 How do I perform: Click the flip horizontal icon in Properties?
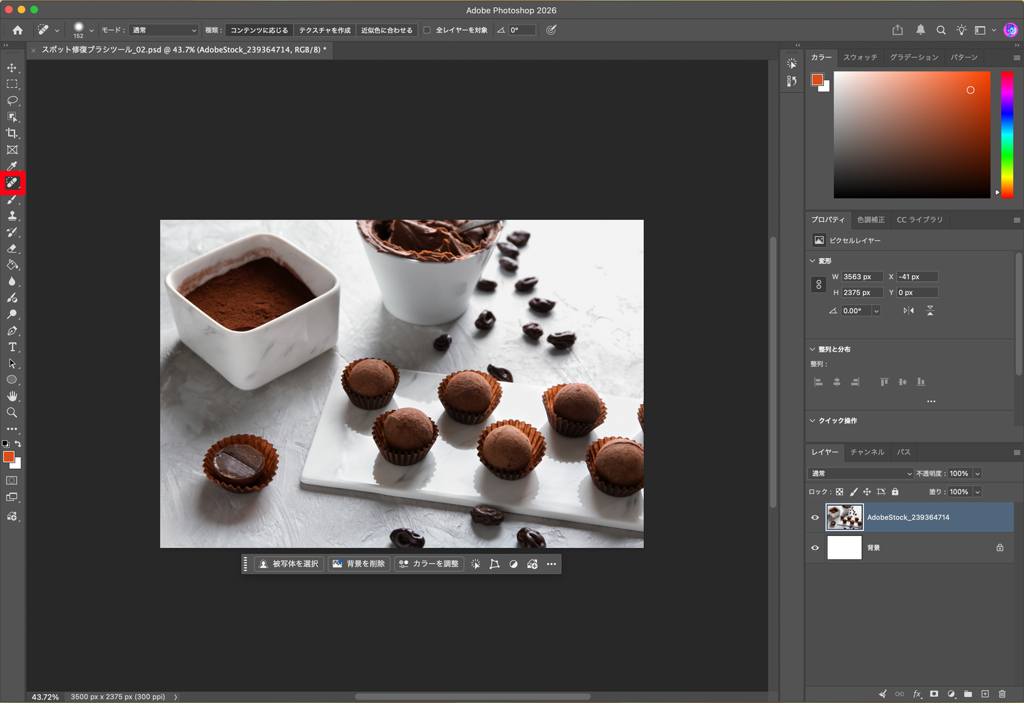click(908, 311)
